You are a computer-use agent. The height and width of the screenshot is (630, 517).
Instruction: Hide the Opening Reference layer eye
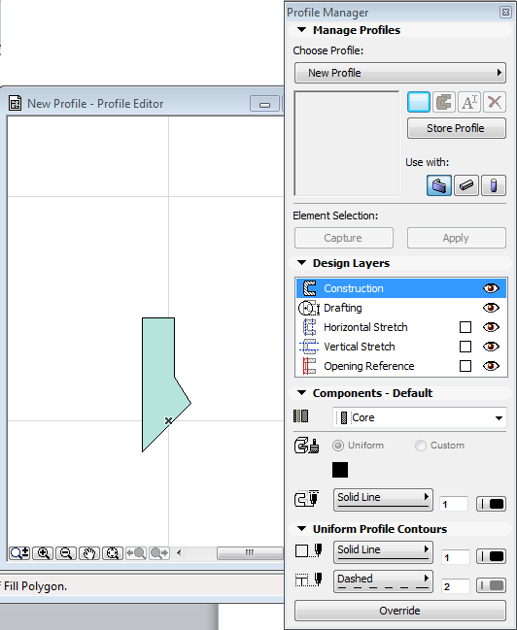491,366
